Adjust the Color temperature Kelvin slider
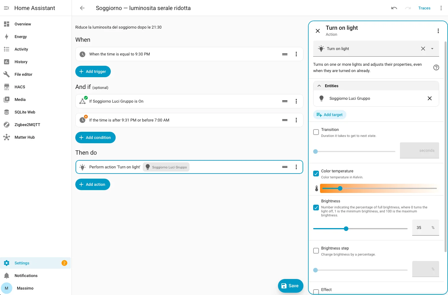This screenshot has width=448, height=295. [380, 188]
